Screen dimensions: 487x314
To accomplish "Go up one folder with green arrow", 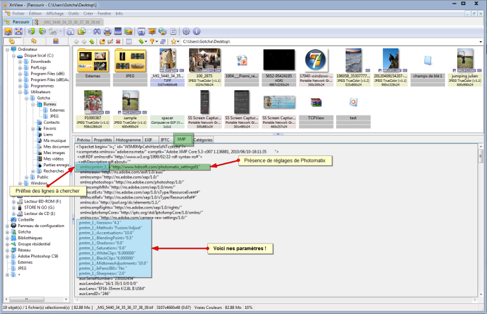I will [93, 41].
